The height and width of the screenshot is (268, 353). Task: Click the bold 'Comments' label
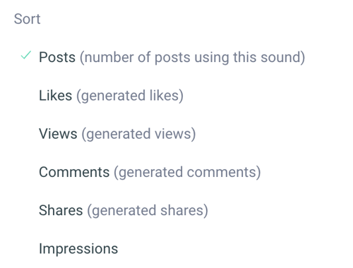[x=74, y=172]
